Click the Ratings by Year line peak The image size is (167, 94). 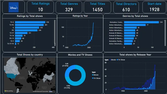click(x=93, y=23)
